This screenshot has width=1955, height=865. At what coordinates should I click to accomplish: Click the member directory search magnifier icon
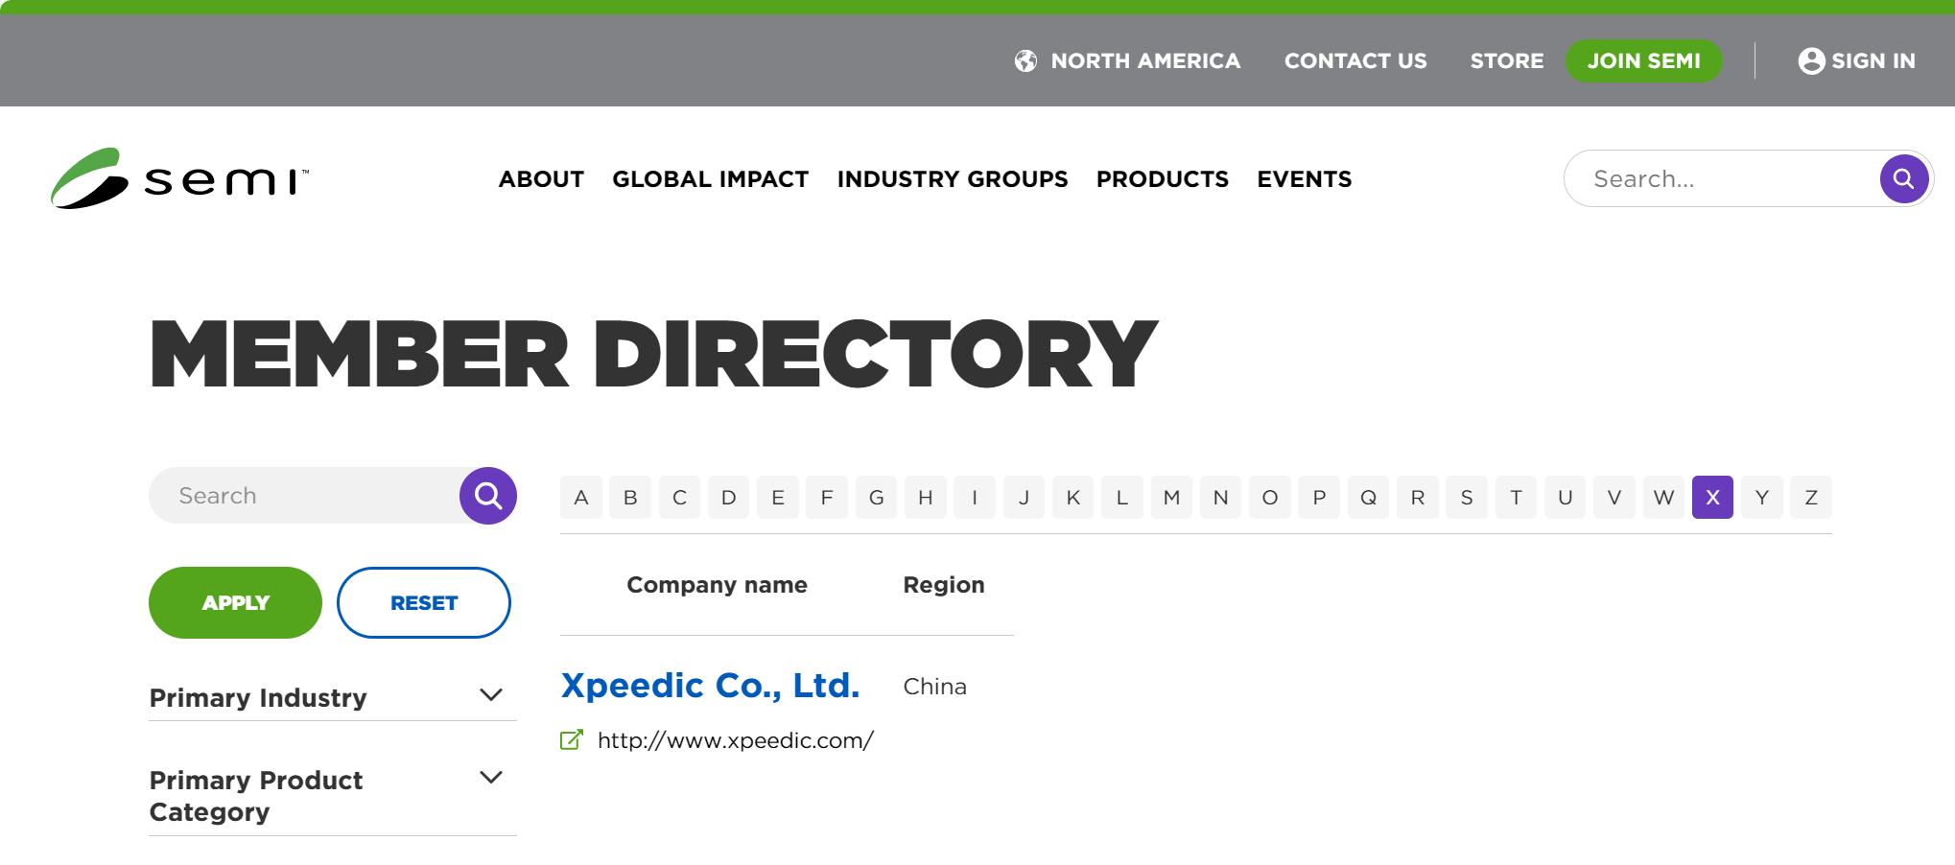(488, 496)
